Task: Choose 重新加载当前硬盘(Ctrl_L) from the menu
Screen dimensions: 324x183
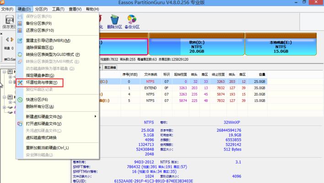Action: coord(47,148)
